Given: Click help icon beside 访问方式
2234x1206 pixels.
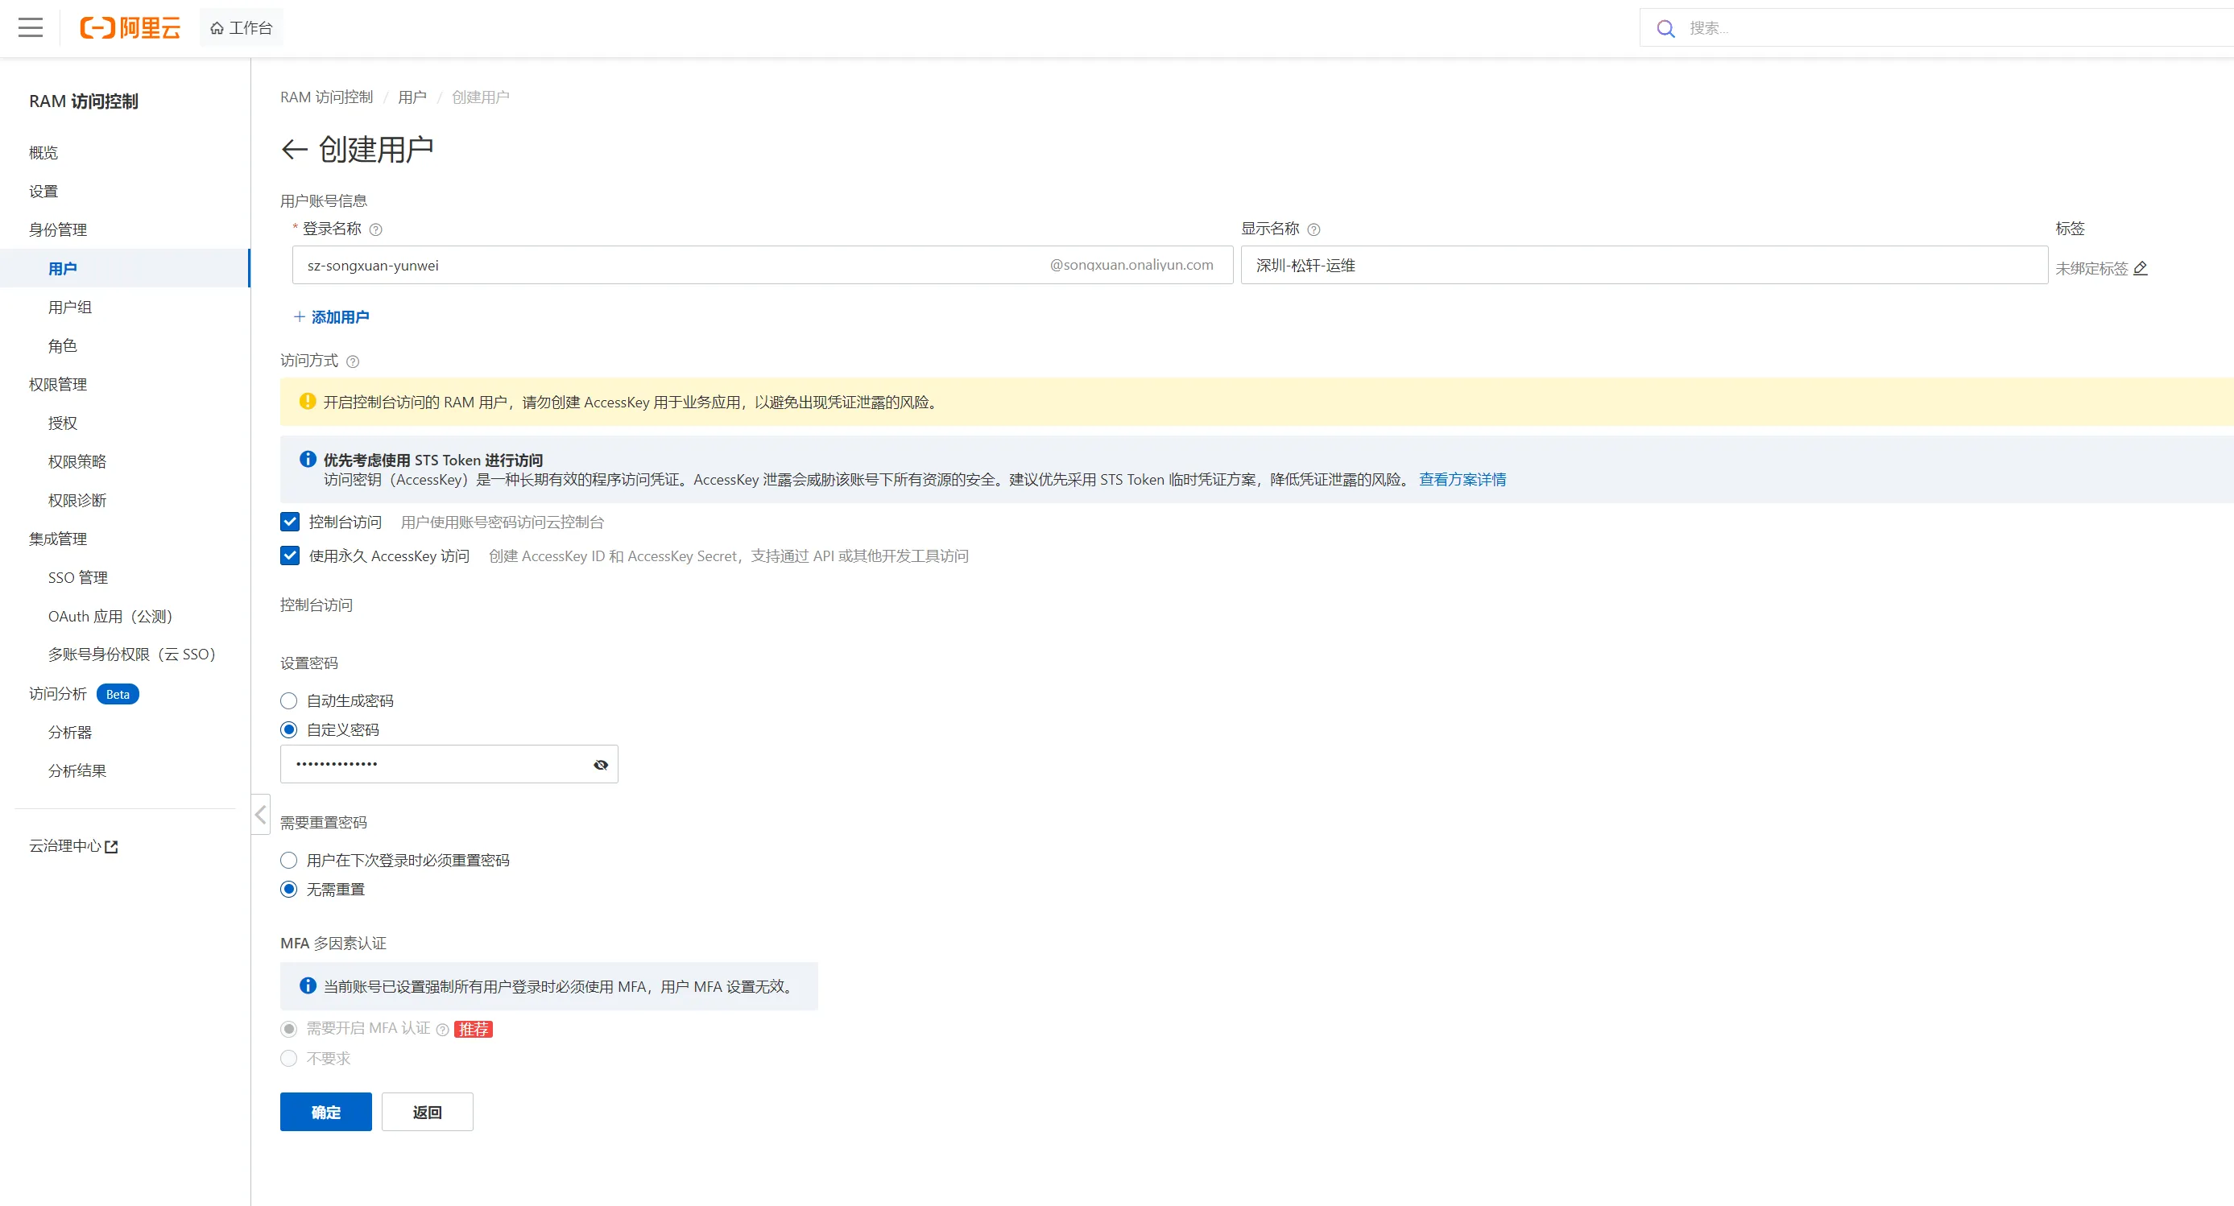Looking at the screenshot, I should point(352,361).
